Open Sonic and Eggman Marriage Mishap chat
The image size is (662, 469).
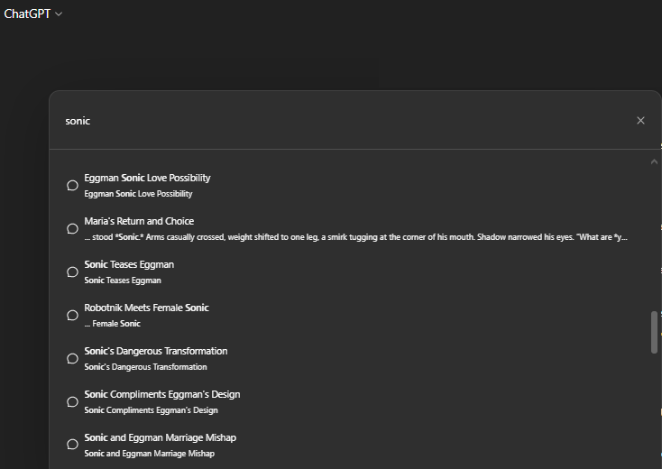tap(354, 445)
